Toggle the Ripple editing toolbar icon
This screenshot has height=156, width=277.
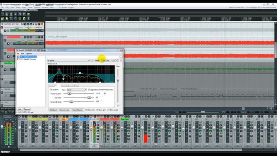tap(11, 18)
